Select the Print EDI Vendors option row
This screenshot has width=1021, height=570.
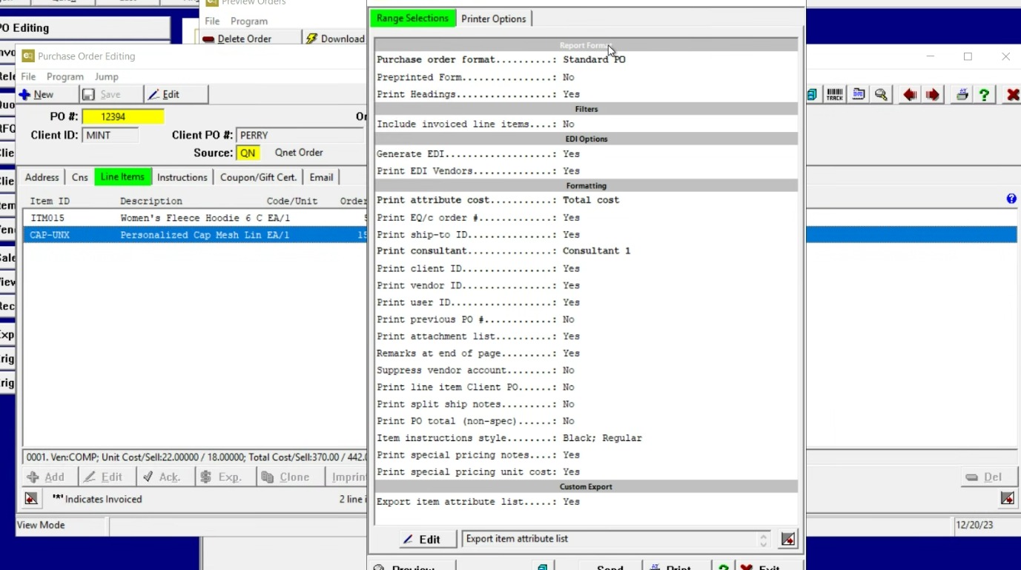point(586,170)
